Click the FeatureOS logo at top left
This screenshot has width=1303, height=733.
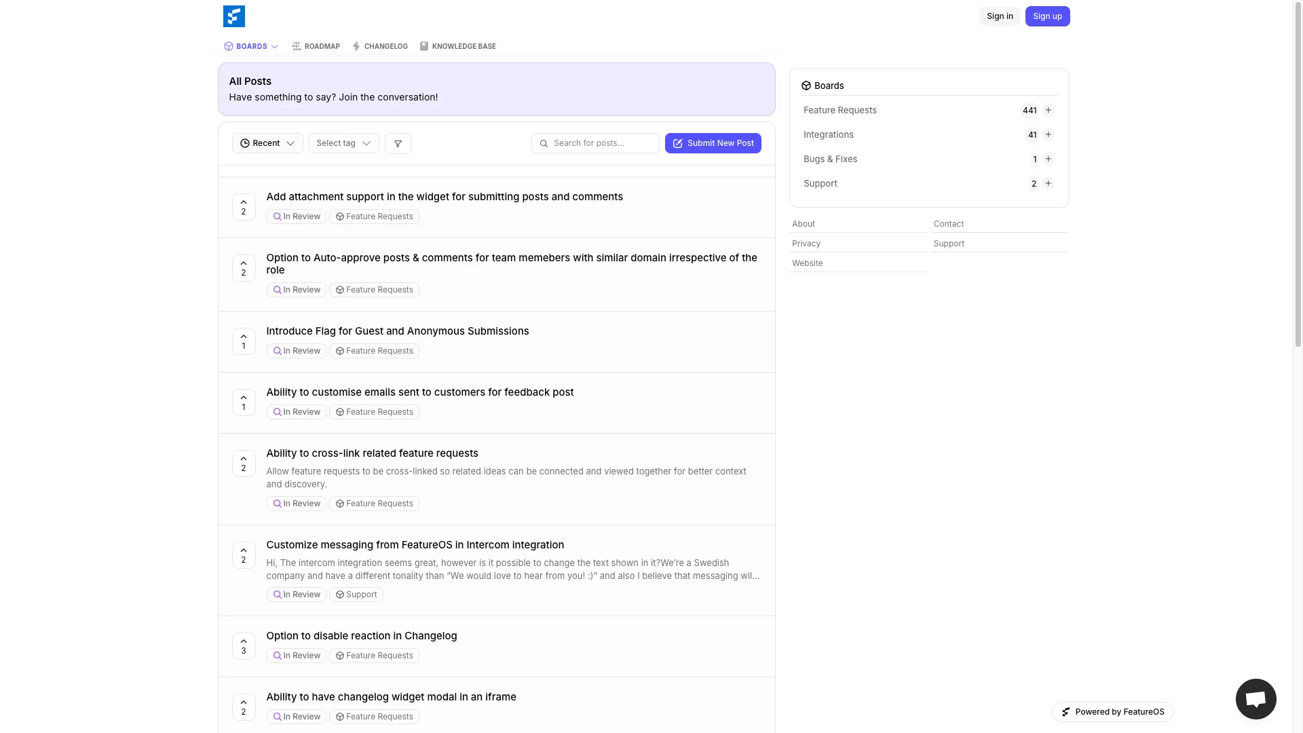point(233,16)
